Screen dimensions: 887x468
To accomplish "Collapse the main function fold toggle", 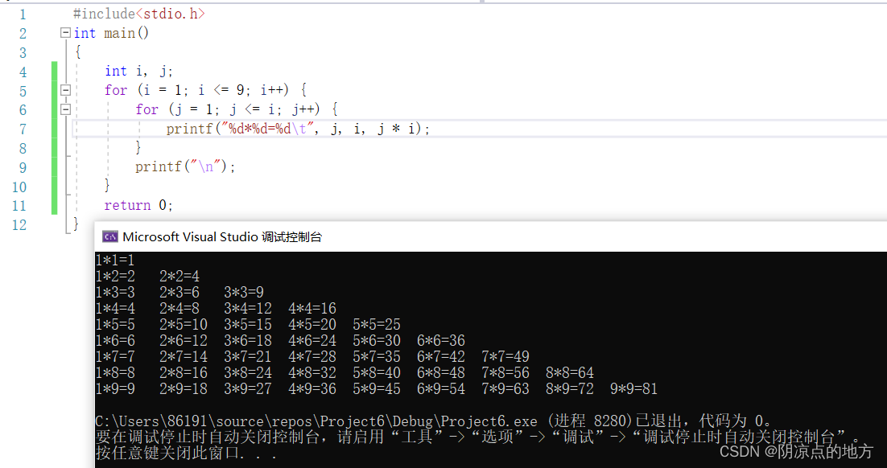I will pyautogui.click(x=66, y=33).
